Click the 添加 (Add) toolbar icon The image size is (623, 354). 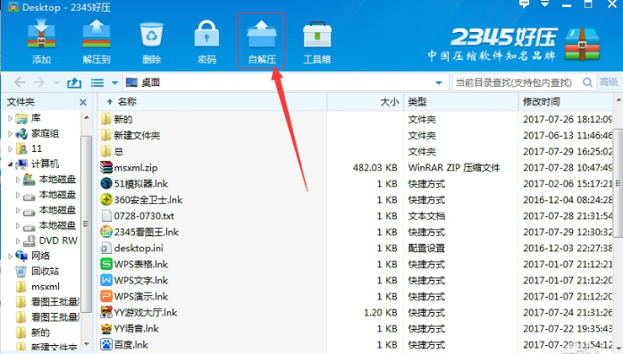(41, 41)
